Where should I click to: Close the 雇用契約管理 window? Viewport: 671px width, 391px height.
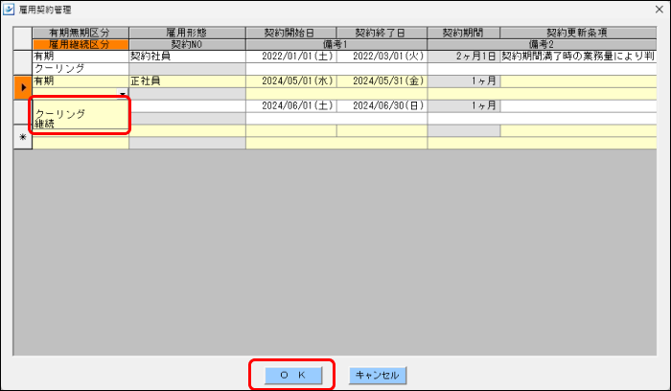[x=659, y=9]
